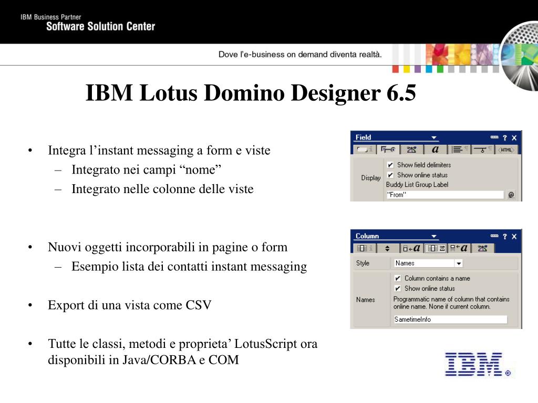538x403 pixels.
Task: Open Column Info tab in Column dialog
Action: coord(365,248)
